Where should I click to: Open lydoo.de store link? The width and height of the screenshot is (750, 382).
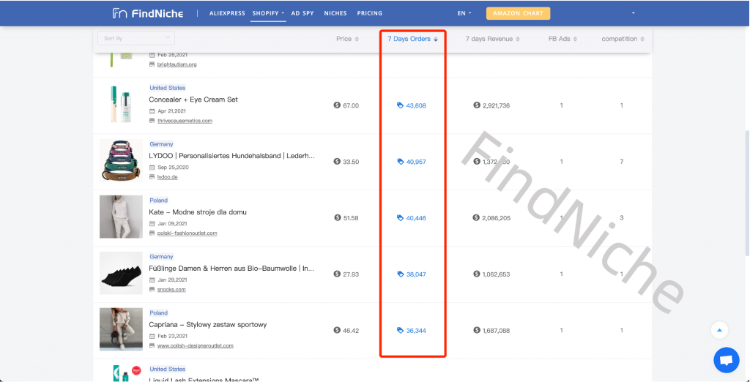tap(168, 177)
